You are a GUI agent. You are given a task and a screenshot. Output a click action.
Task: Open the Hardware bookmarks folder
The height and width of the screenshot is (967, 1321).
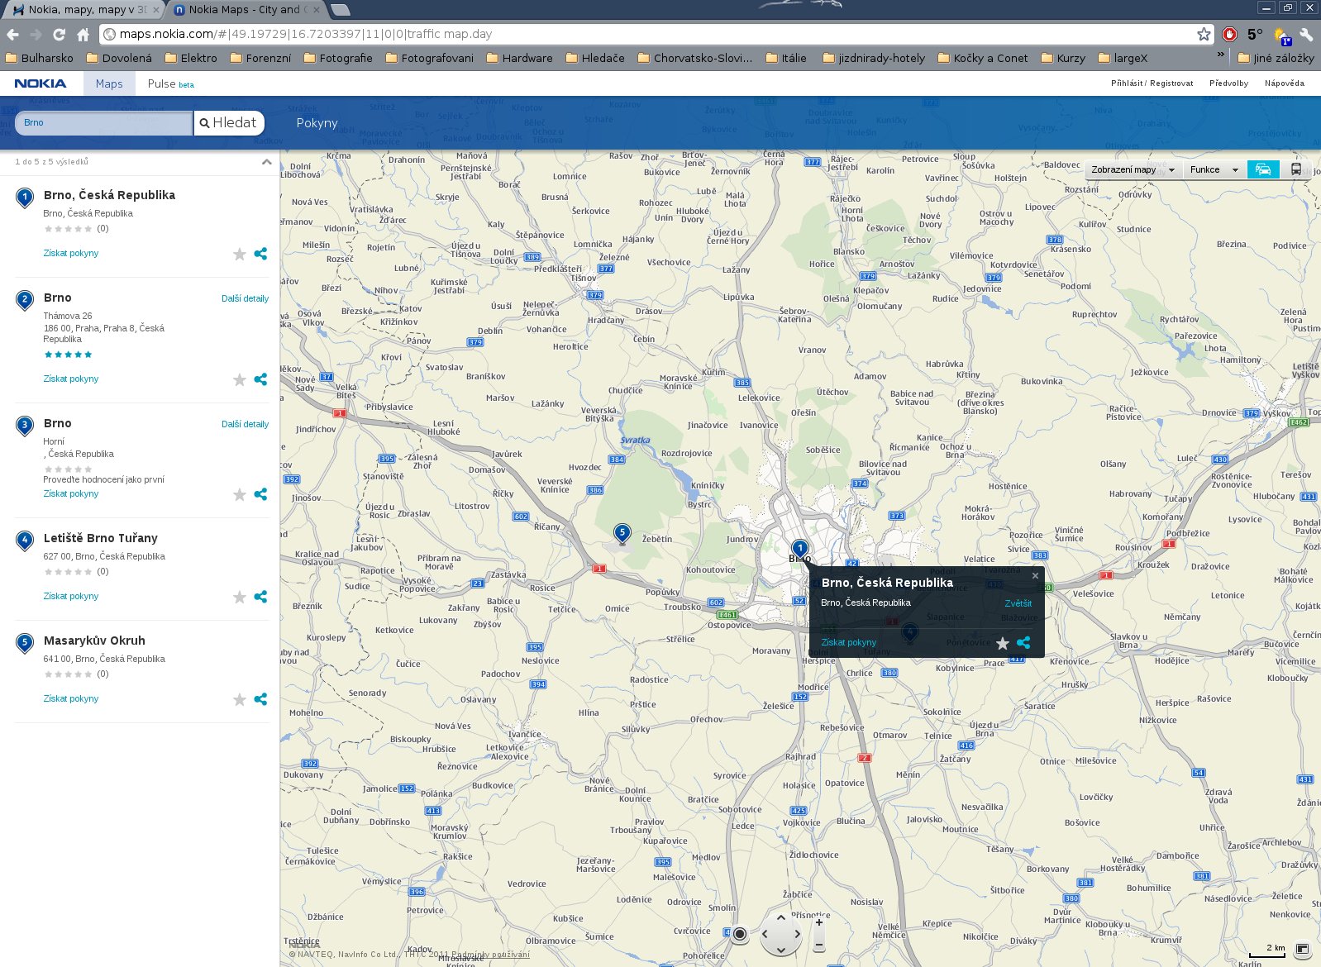coord(519,58)
